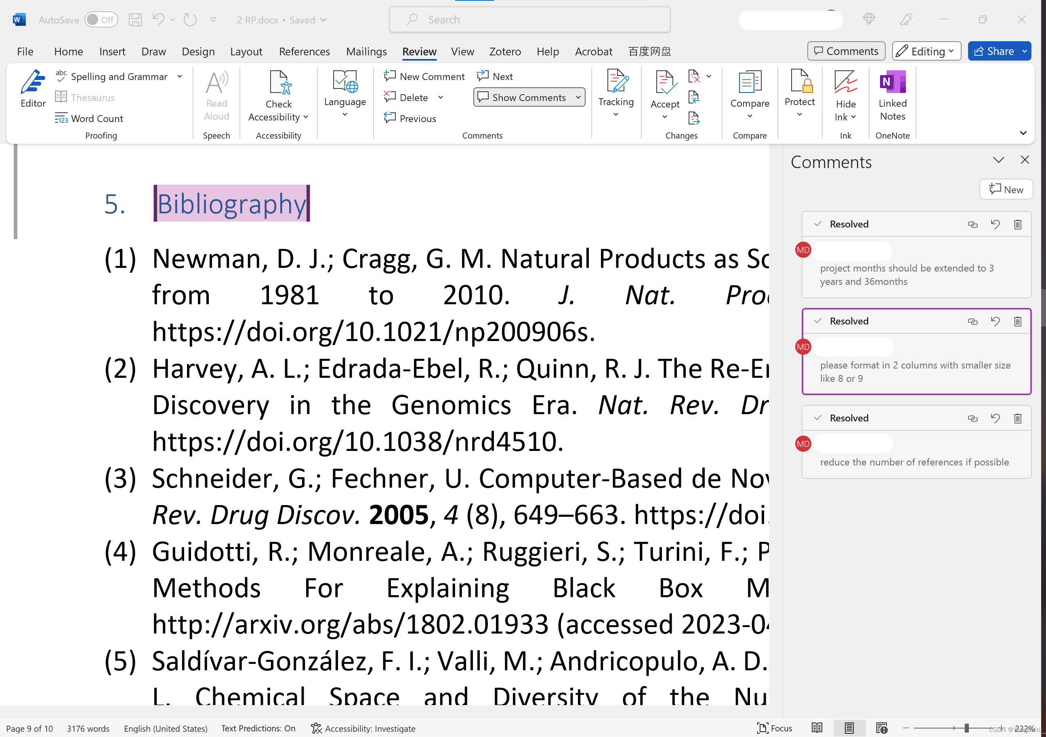Image resolution: width=1046 pixels, height=737 pixels.
Task: Switch to the Zotero tab
Action: [504, 51]
